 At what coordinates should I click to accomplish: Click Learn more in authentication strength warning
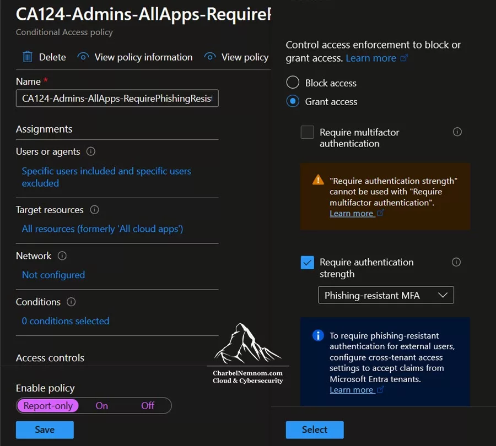(351, 213)
